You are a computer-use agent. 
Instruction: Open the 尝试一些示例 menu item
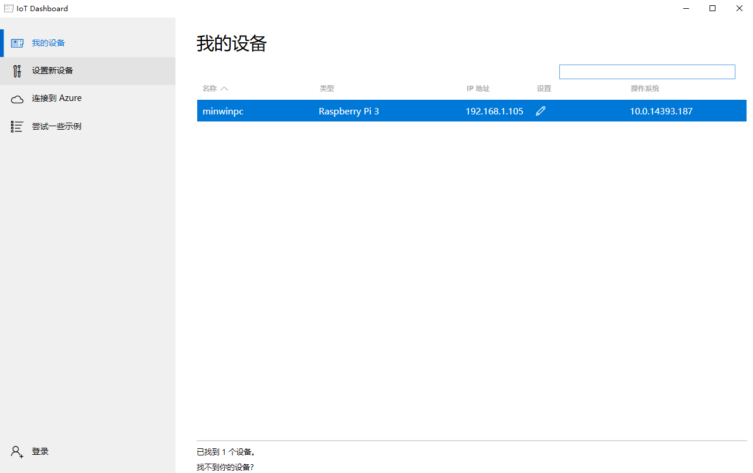pyautogui.click(x=87, y=126)
